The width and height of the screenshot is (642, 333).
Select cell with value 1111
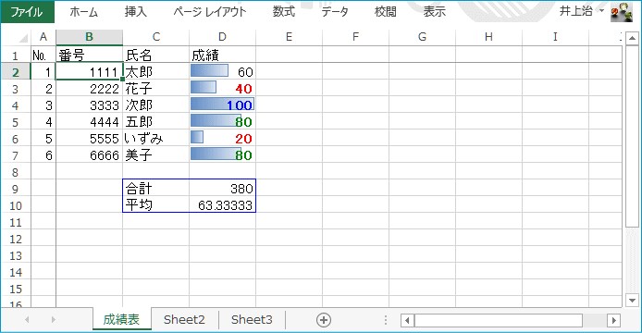coord(89,71)
